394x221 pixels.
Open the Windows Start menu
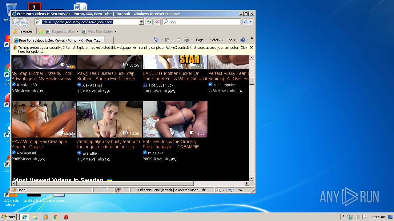tap(8, 217)
